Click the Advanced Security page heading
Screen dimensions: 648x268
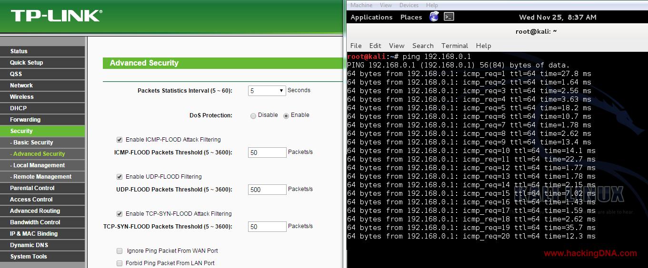(144, 63)
